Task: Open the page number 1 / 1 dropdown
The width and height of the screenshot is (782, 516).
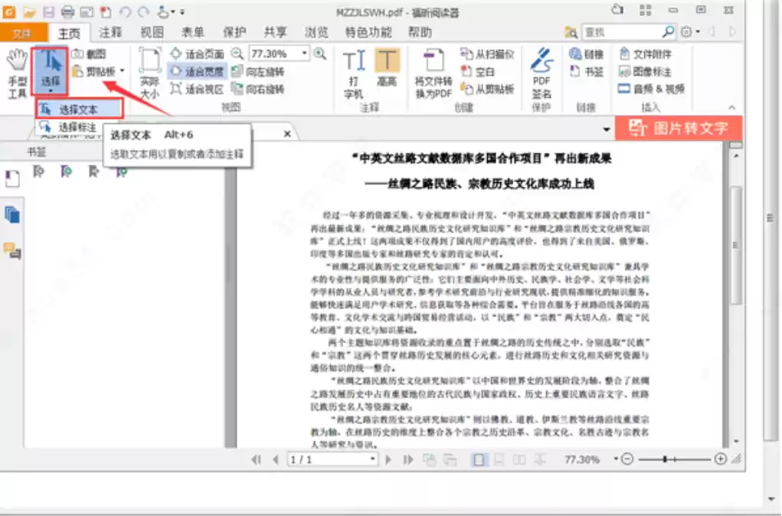Action: [372, 459]
